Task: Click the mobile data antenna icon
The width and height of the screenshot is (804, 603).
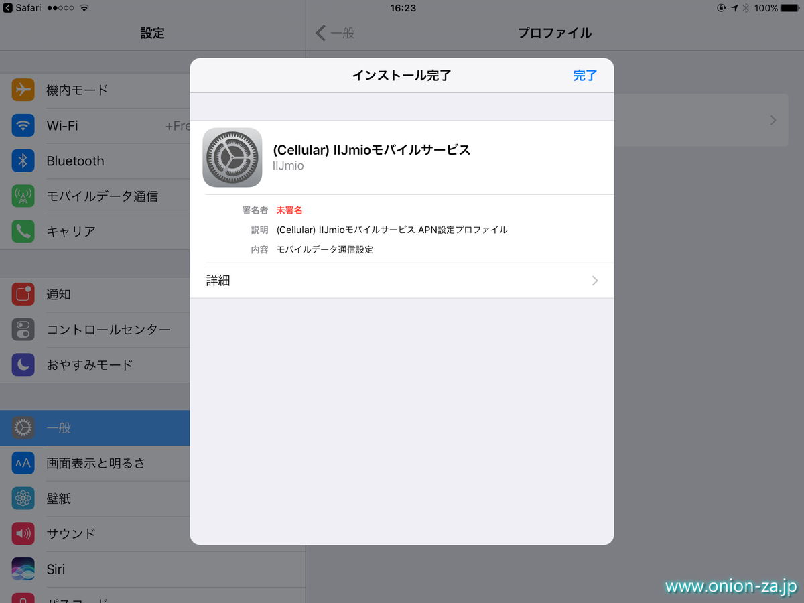Action: pos(23,196)
